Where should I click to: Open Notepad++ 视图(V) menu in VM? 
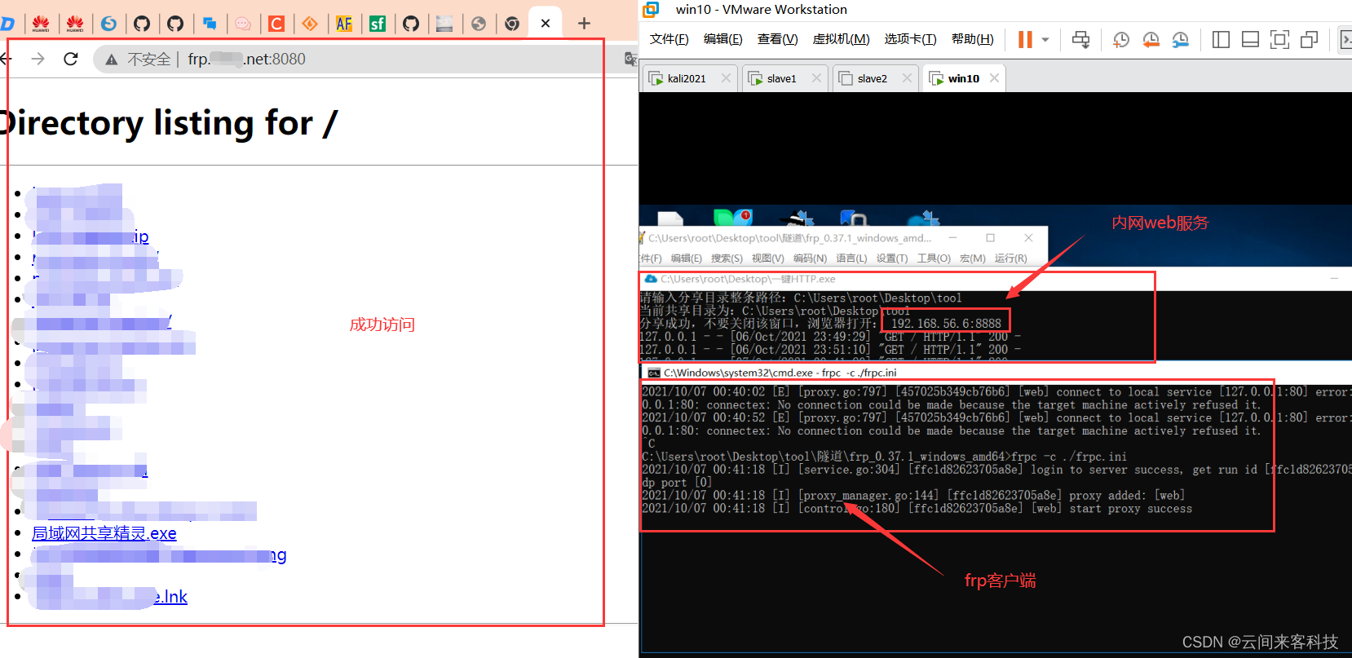(767, 258)
